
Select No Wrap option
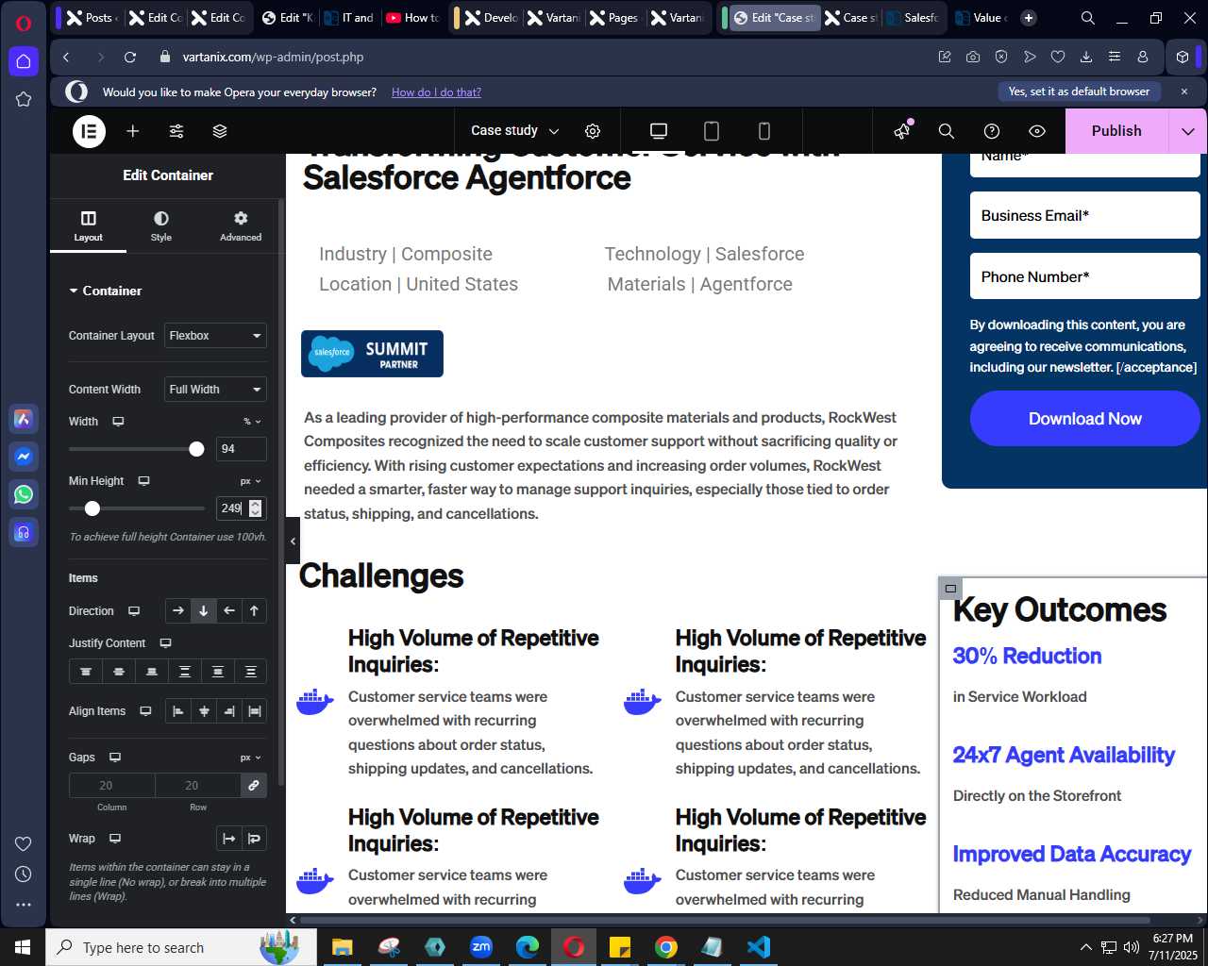click(229, 839)
